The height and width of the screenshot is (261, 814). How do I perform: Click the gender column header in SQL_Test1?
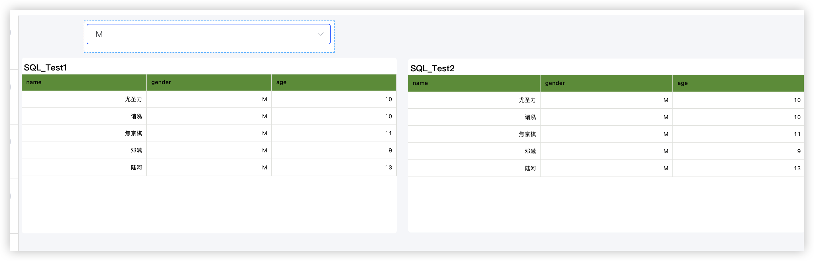click(x=209, y=82)
